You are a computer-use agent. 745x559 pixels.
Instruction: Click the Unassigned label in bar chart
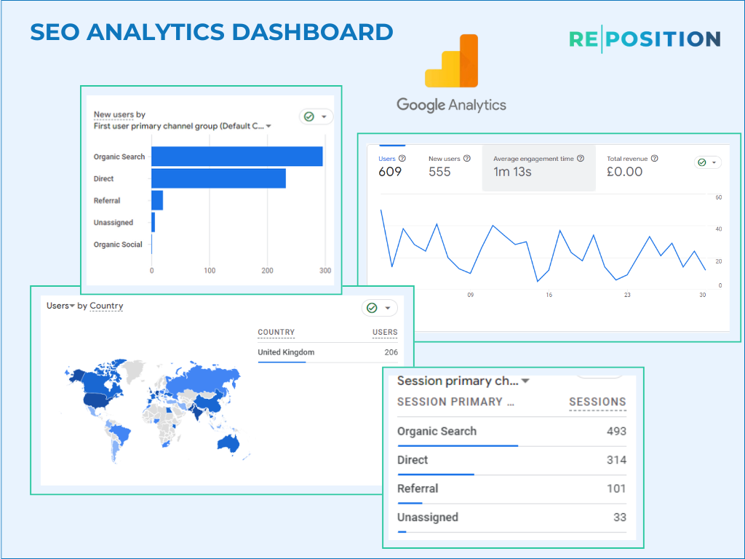coord(113,223)
